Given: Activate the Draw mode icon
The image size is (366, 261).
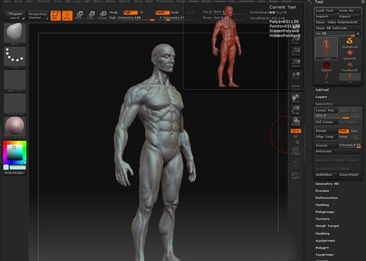Looking at the screenshot, I should click(x=66, y=15).
